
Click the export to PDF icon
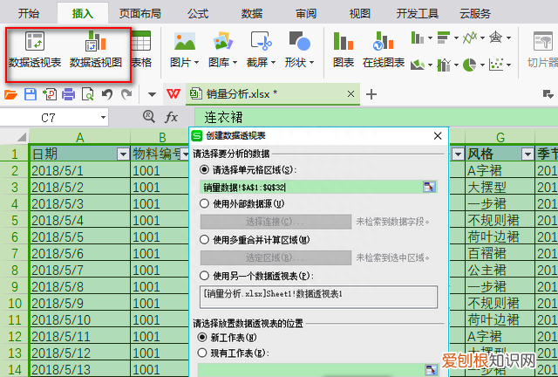50,94
